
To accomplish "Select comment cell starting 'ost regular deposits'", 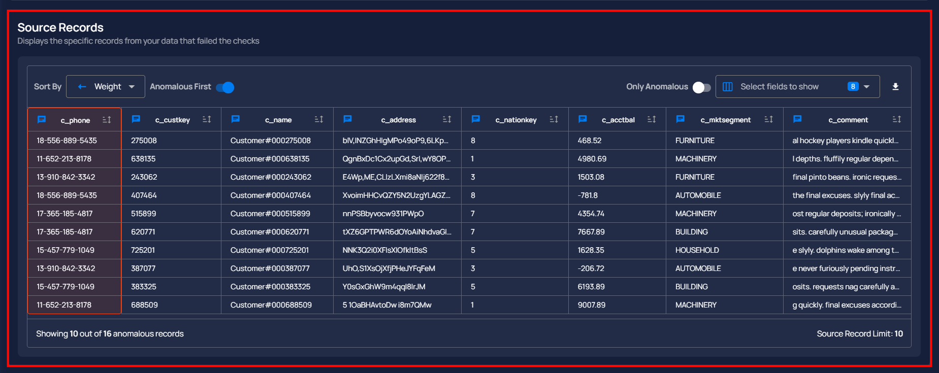I will (847, 214).
